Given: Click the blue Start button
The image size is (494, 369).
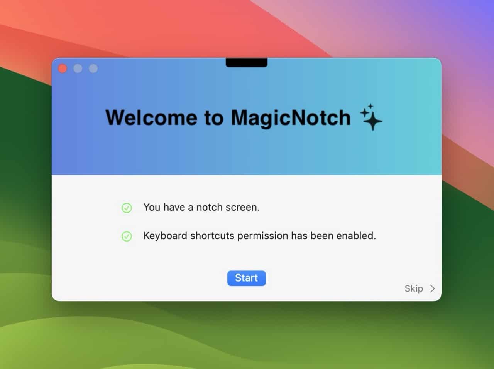Looking at the screenshot, I should click(246, 278).
